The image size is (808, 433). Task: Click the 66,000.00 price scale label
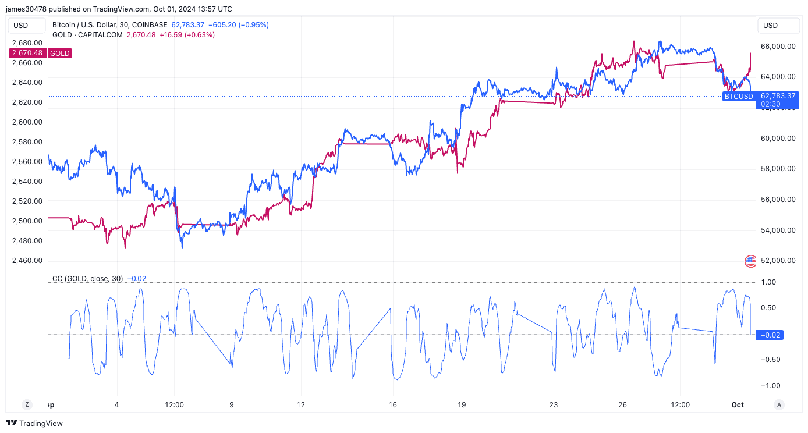point(778,47)
